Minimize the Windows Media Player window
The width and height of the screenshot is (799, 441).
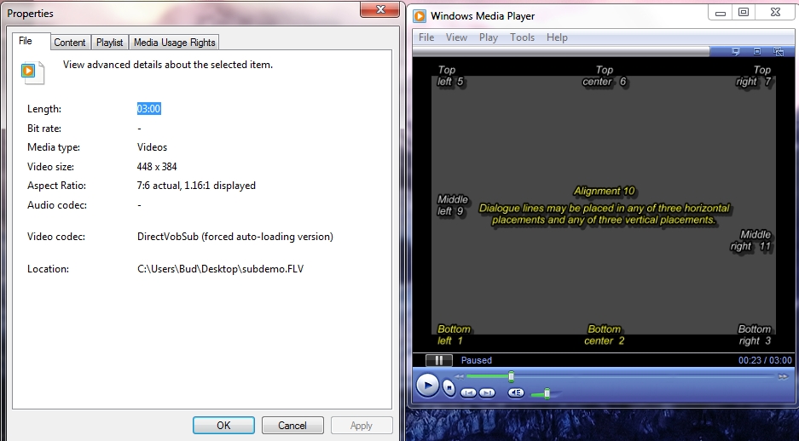720,13
